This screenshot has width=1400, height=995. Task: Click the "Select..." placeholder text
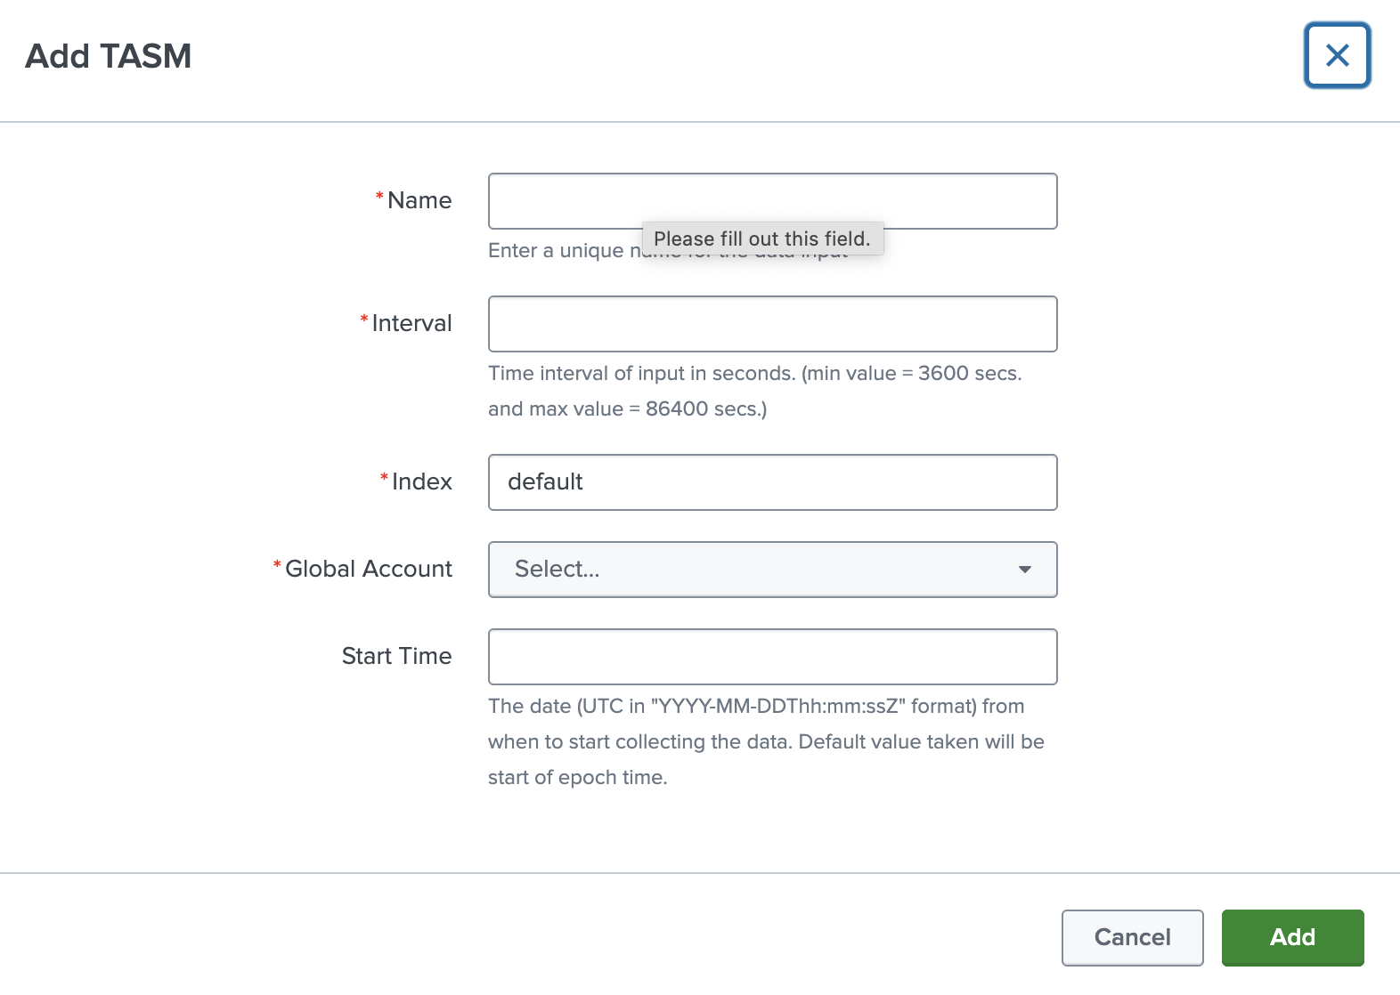point(558,570)
